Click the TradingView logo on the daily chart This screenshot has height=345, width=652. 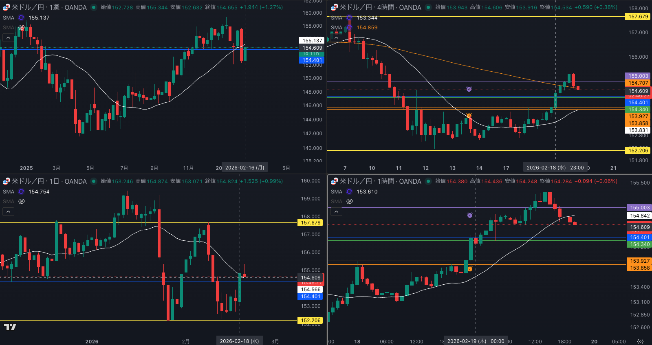[10, 327]
